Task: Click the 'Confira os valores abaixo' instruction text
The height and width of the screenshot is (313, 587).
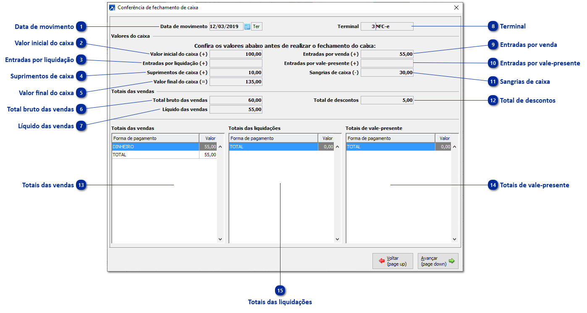Action: pos(285,46)
